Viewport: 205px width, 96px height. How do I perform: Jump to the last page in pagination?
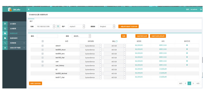(198, 83)
